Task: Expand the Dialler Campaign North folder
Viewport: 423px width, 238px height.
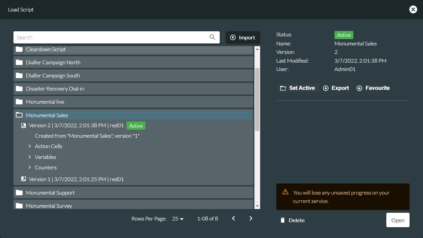Action: 133,62
